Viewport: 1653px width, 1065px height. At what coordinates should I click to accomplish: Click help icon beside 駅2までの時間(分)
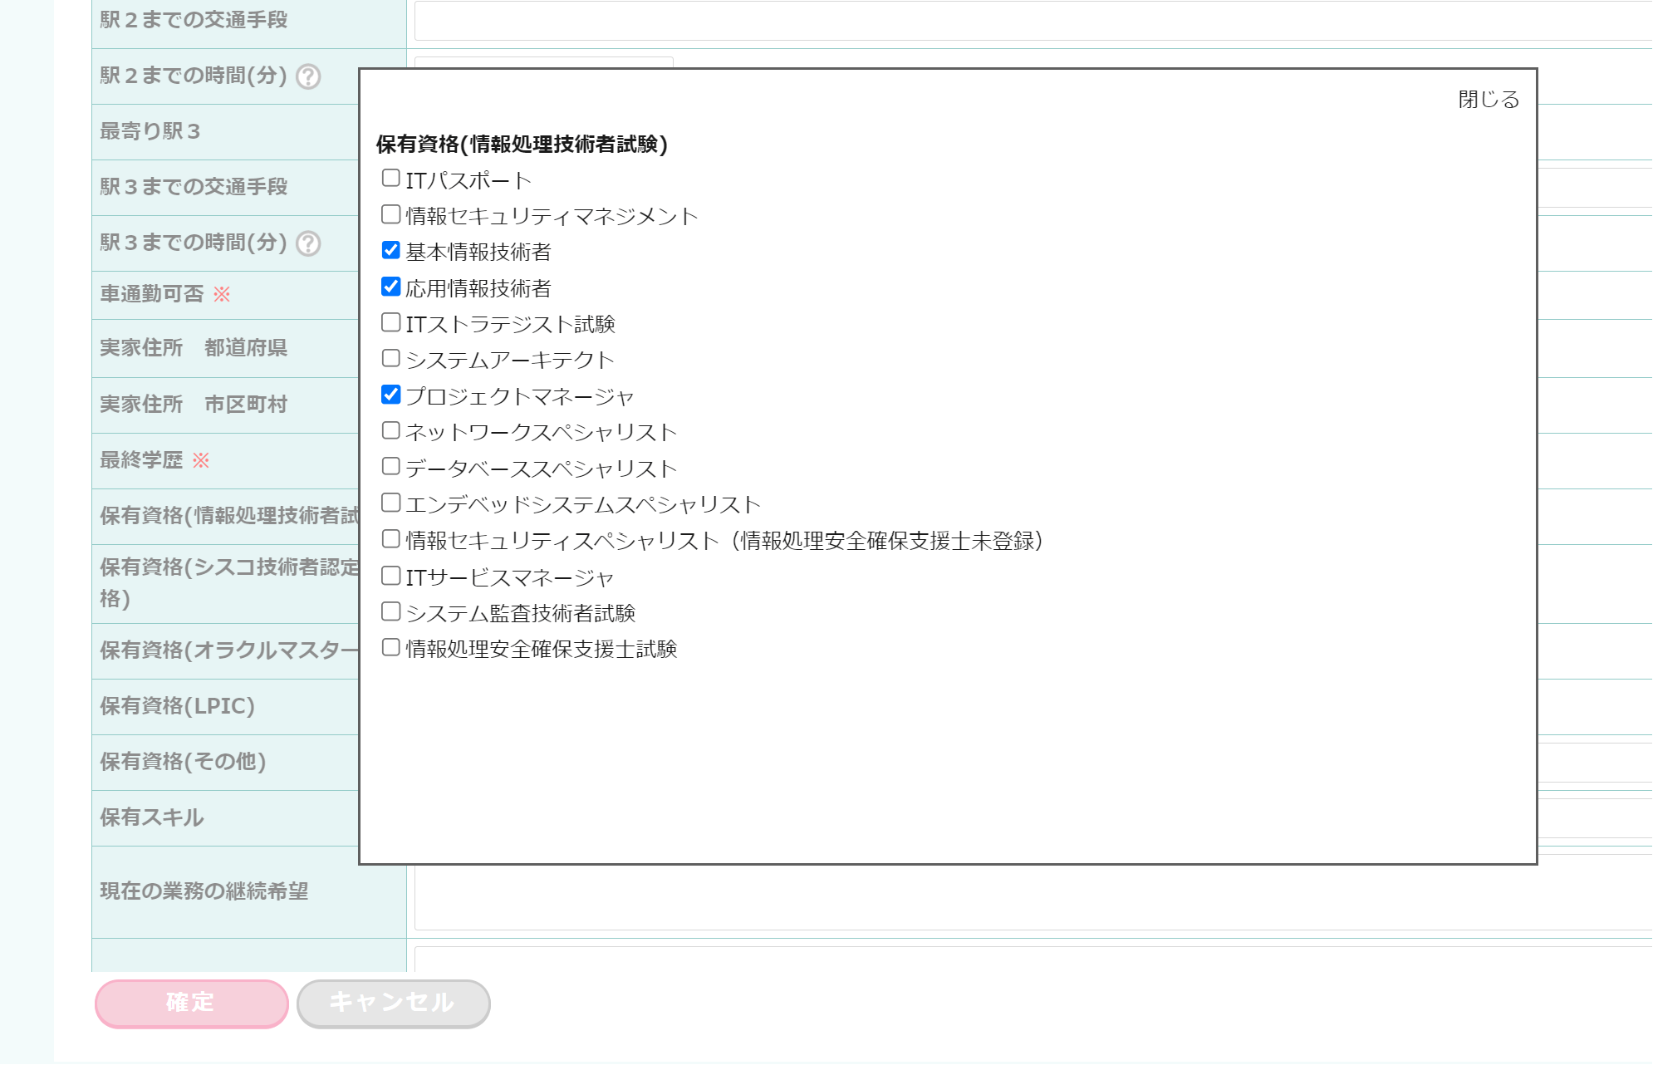(308, 76)
